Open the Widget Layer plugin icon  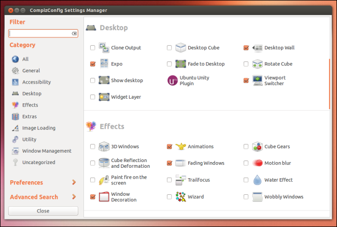pyautogui.click(x=104, y=97)
